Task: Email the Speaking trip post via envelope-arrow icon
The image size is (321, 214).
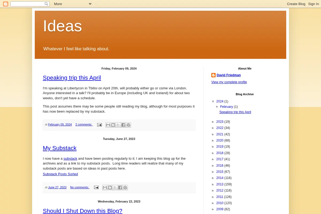Action: tap(100, 125)
